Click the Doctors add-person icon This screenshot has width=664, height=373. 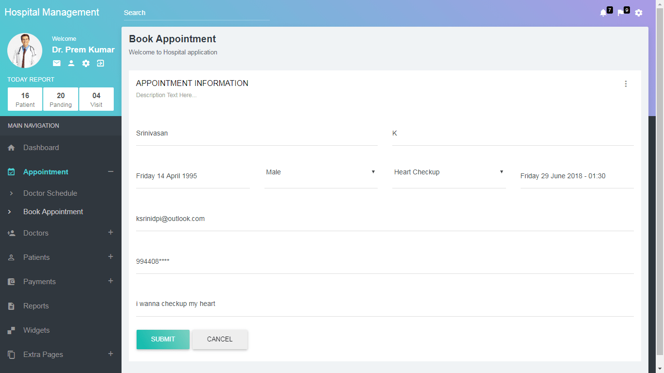point(12,233)
